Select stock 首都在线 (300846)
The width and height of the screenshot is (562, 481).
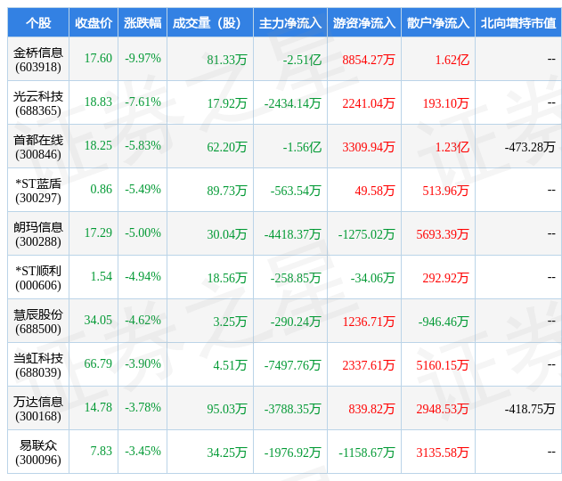point(38,147)
